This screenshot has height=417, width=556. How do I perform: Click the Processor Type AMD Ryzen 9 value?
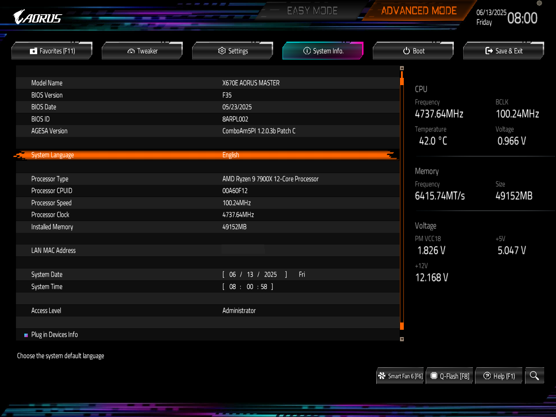(270, 179)
